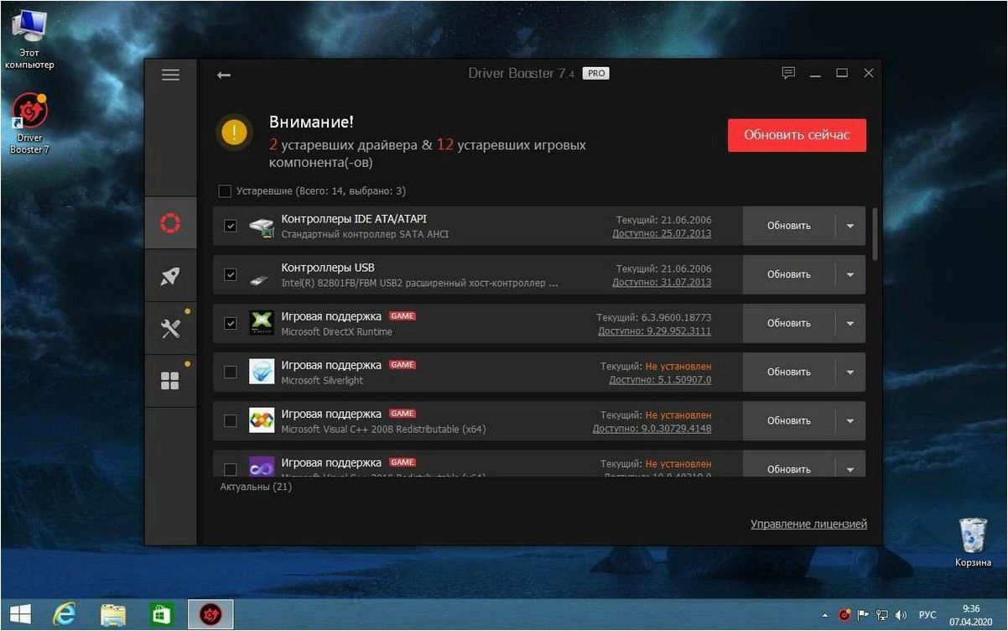Uncheck the 'Контроллеры USB' checkbox
This screenshot has height=631, width=1008.
[231, 274]
